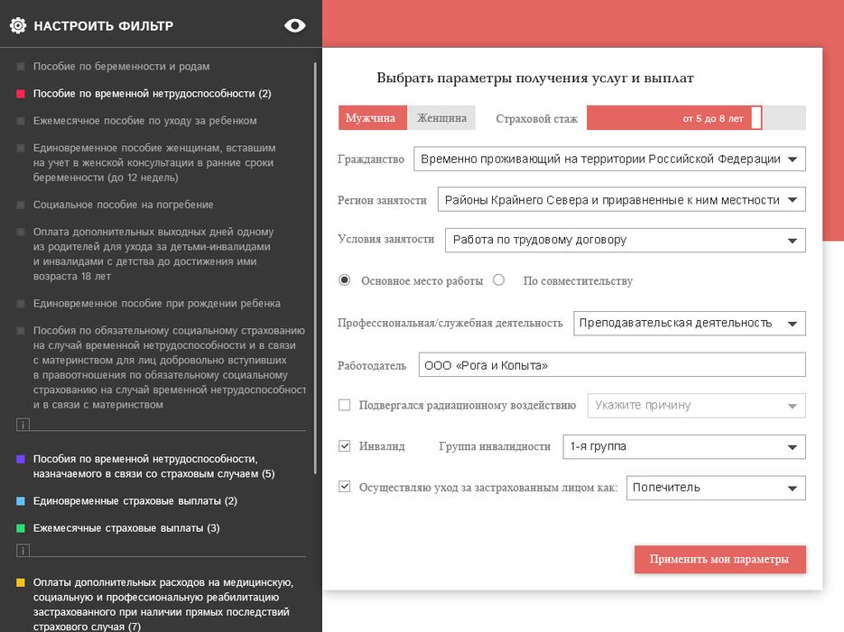The width and height of the screenshot is (844, 632).
Task: Open the Регион занятости dropdown
Action: [x=622, y=200]
